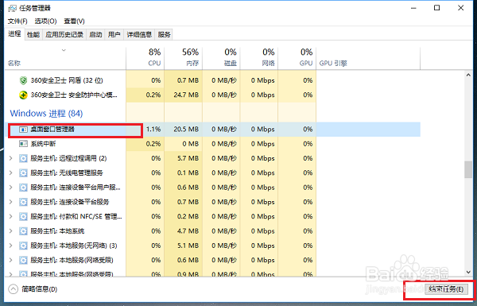Click the 5.1 MB memory value

(x=188, y=246)
